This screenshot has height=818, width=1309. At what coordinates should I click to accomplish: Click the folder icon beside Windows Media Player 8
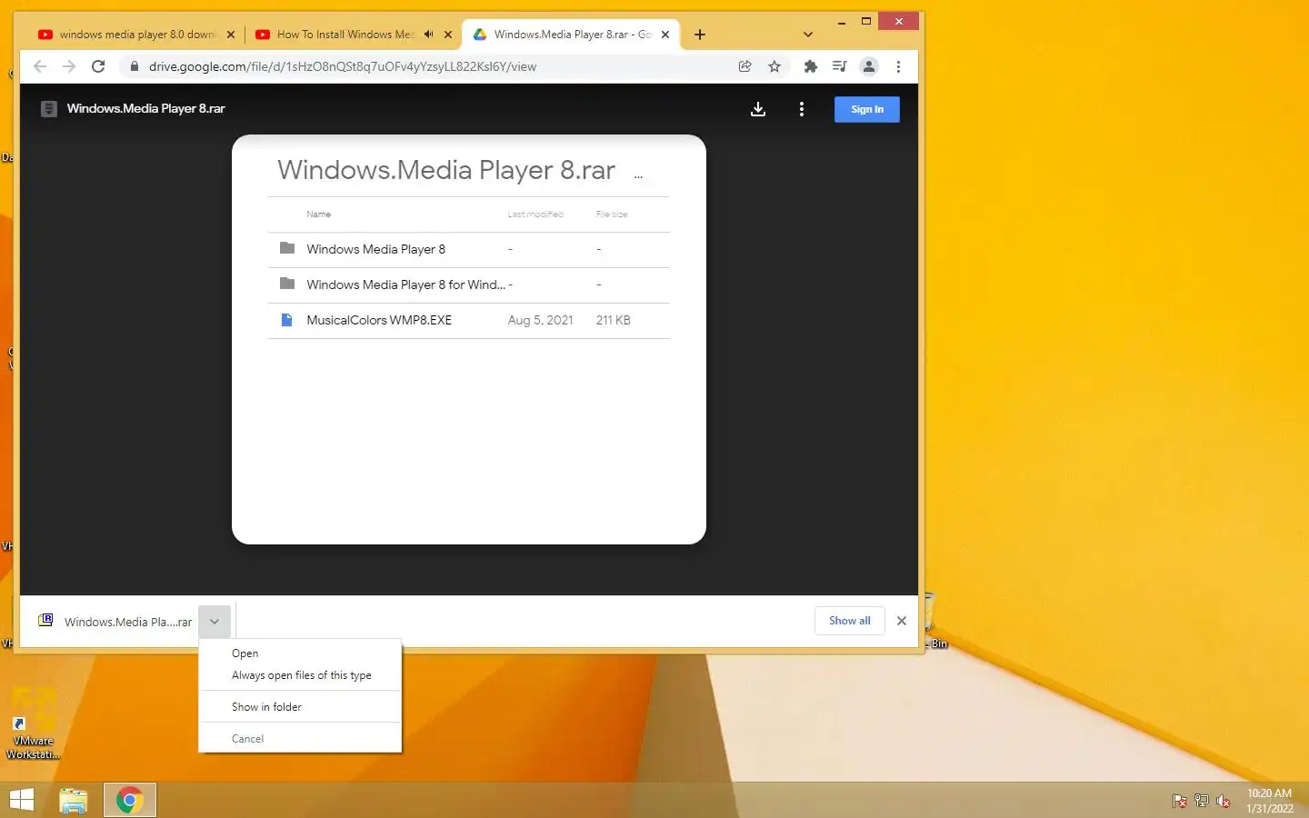287,248
